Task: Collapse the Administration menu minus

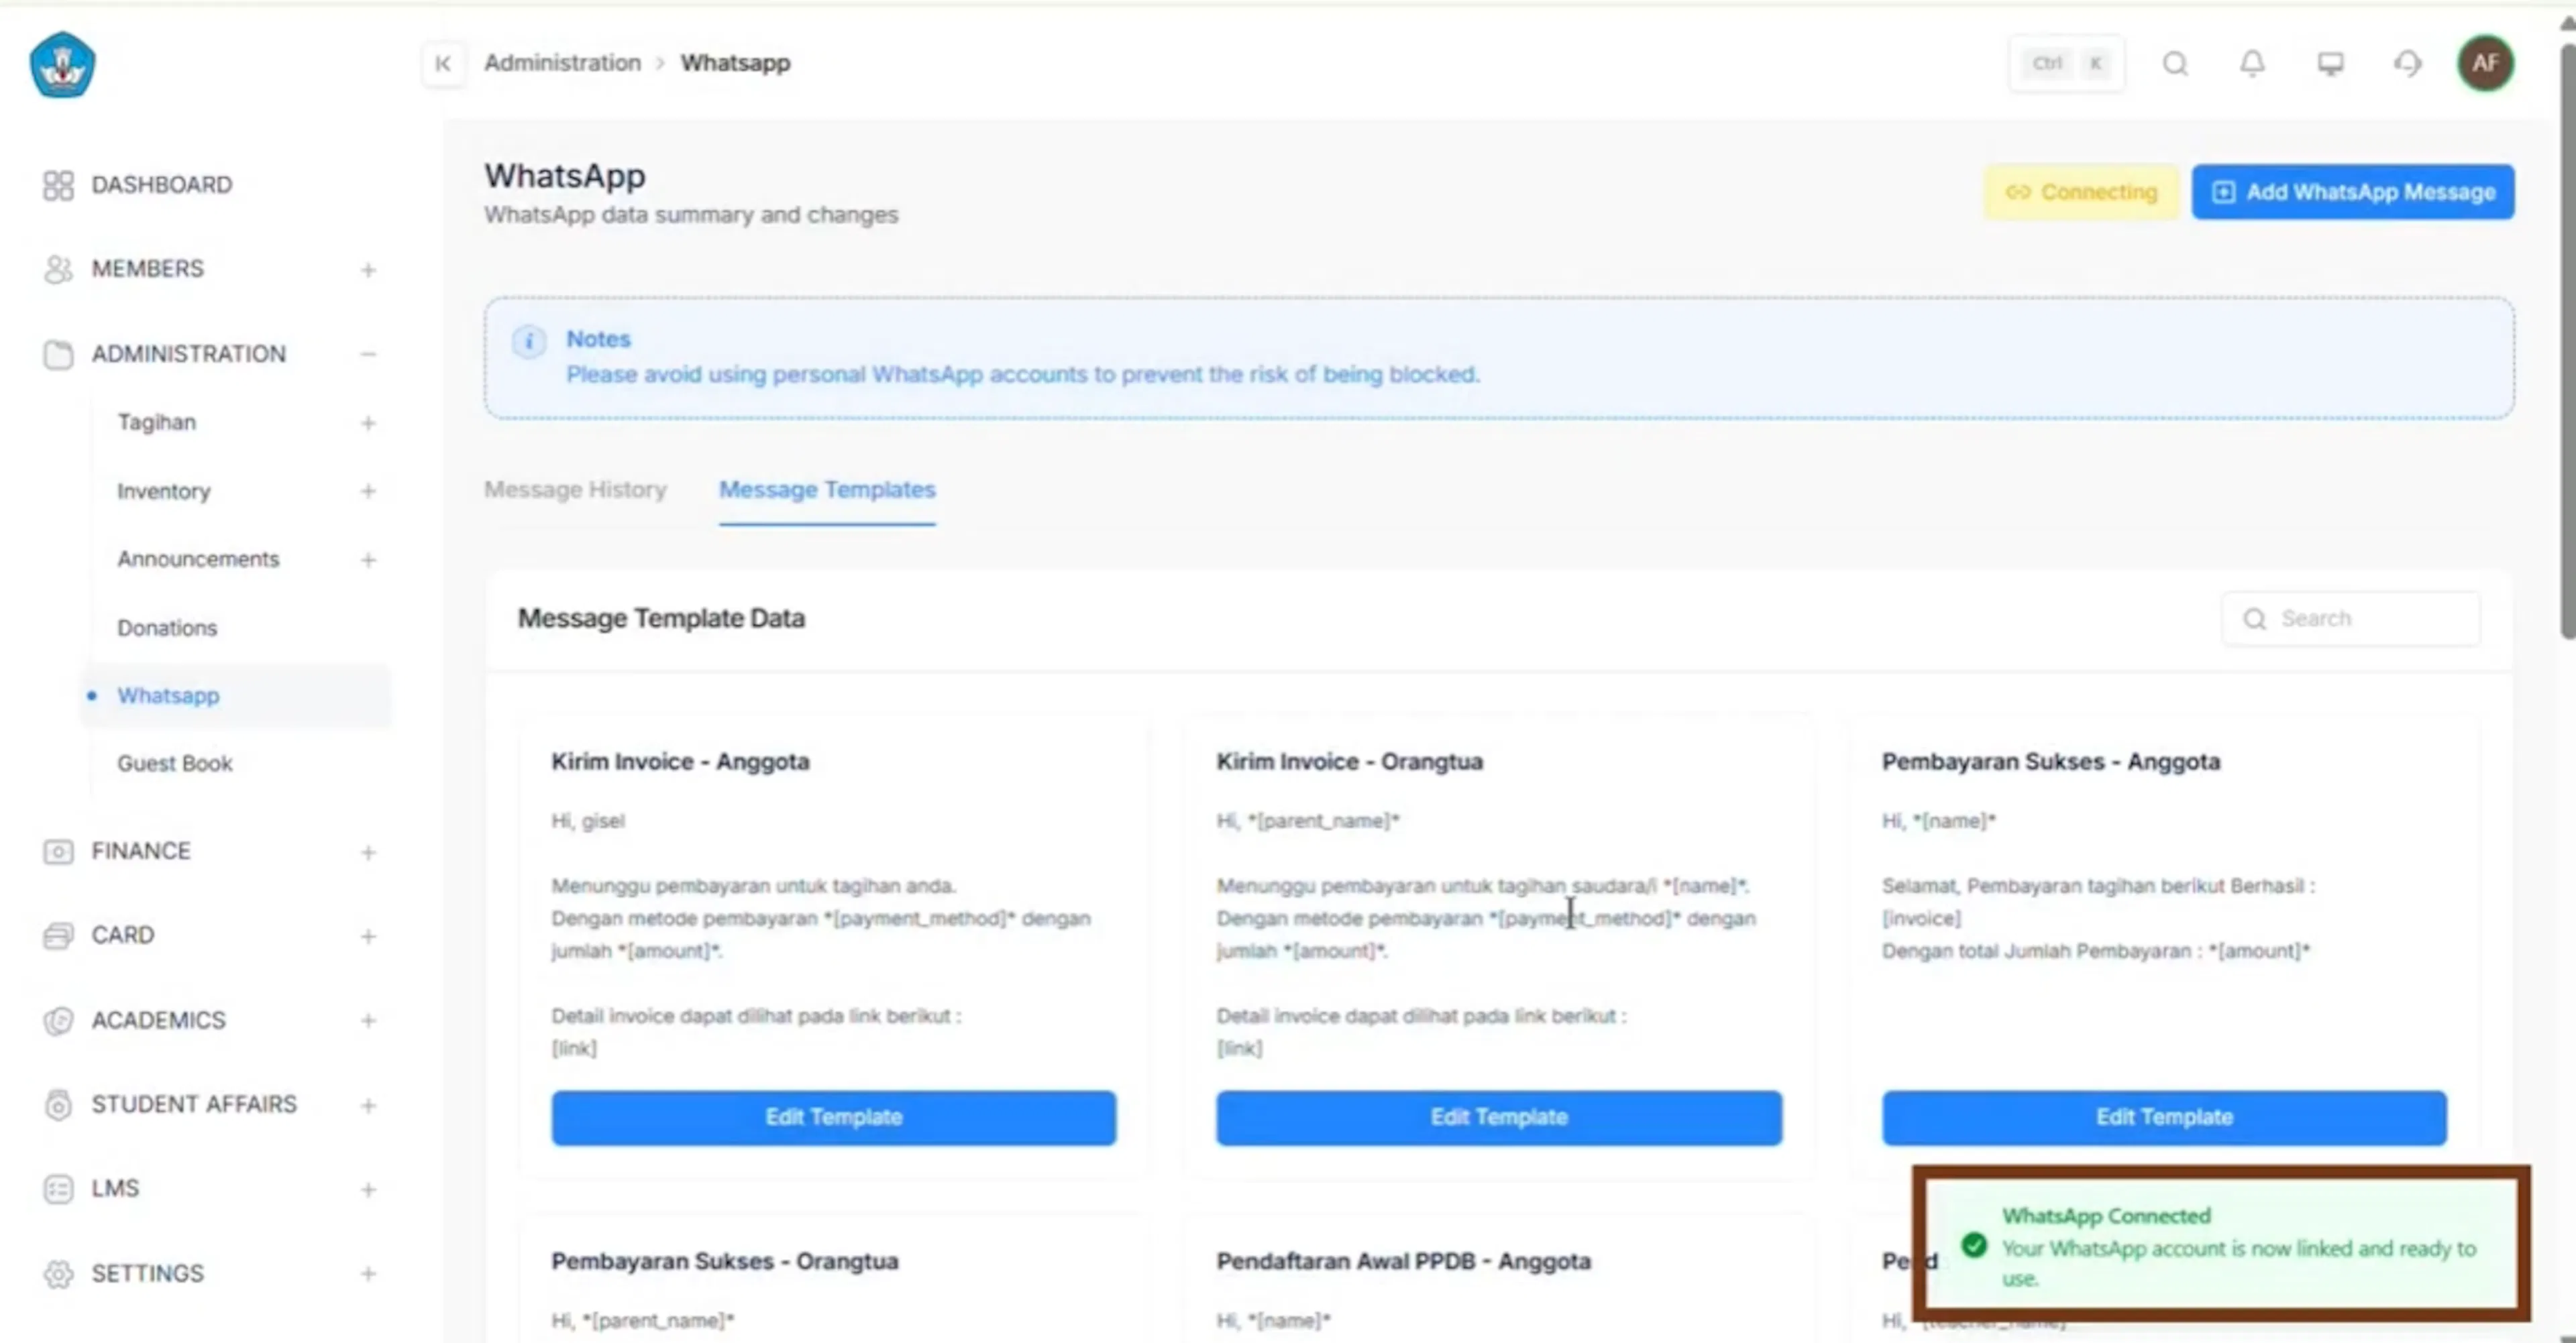Action: coord(368,354)
